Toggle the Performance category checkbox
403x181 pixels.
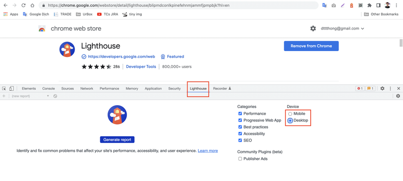pos(240,113)
